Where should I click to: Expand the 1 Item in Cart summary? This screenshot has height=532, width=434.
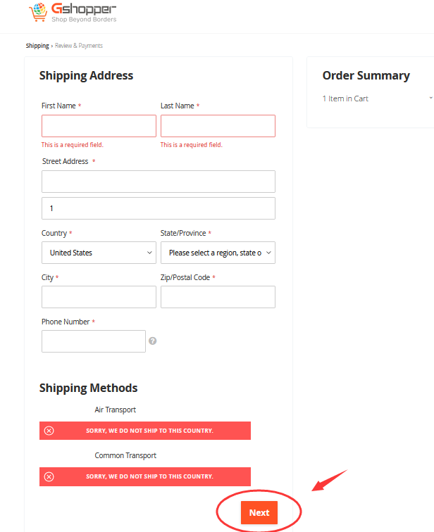(377, 99)
